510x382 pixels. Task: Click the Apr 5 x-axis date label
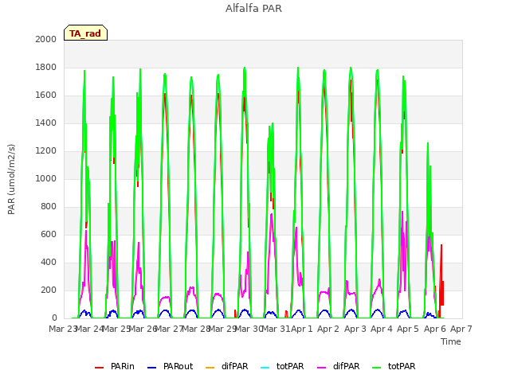408,329
